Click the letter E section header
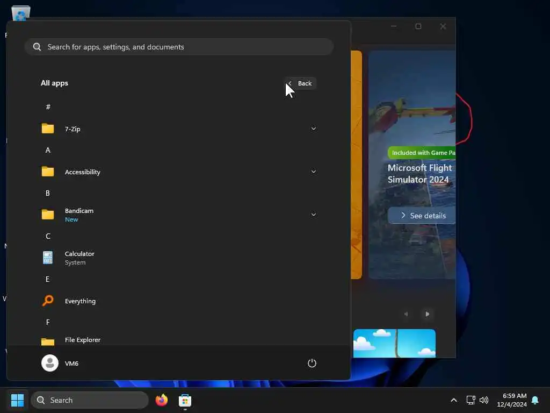550x413 pixels. [x=47, y=279]
